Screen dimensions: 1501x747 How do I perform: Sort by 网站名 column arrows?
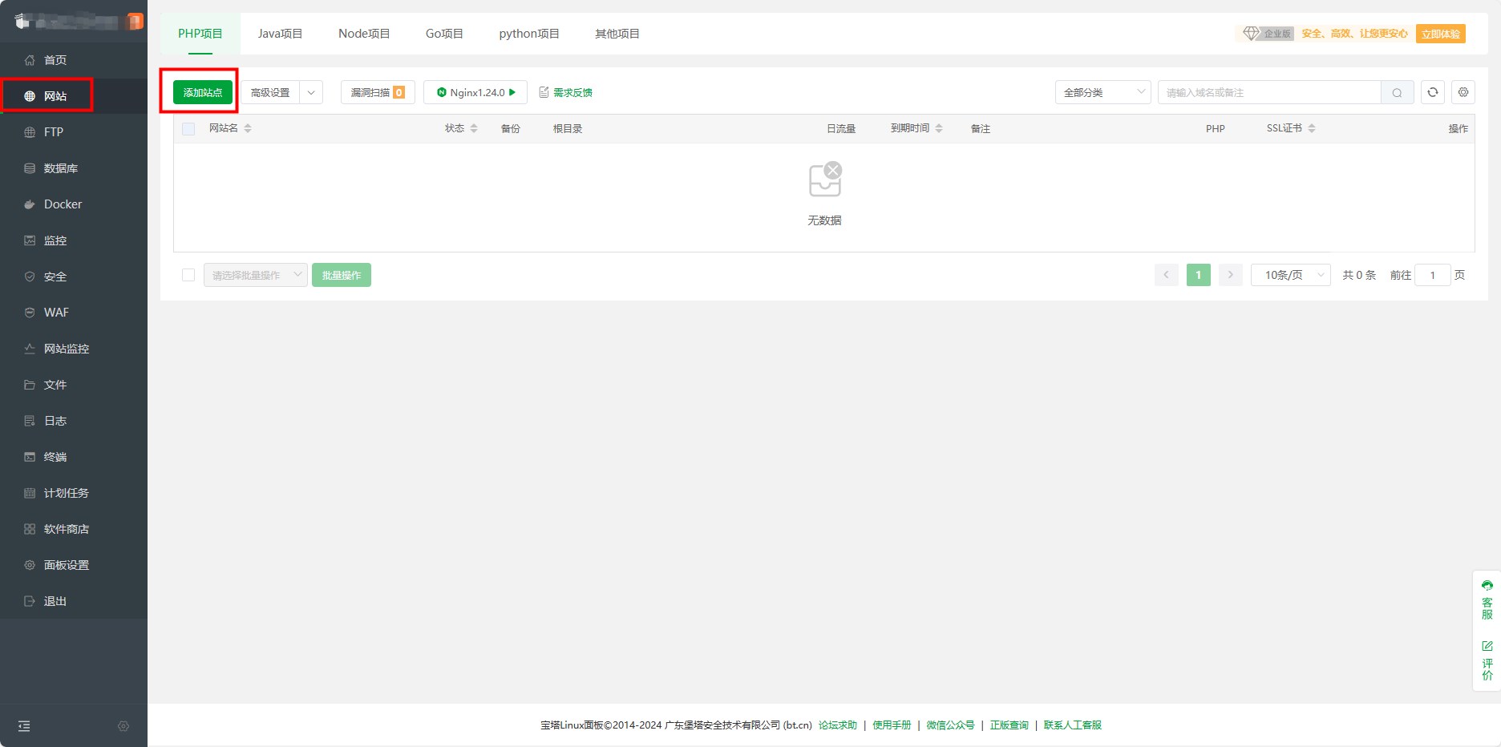(248, 128)
